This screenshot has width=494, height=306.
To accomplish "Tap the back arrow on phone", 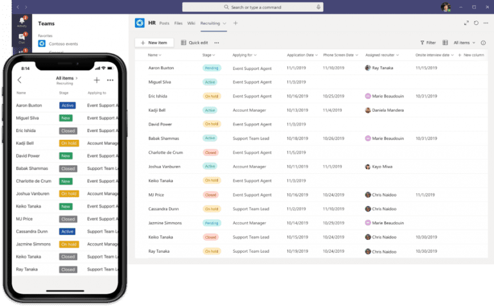I will pyautogui.click(x=19, y=80).
